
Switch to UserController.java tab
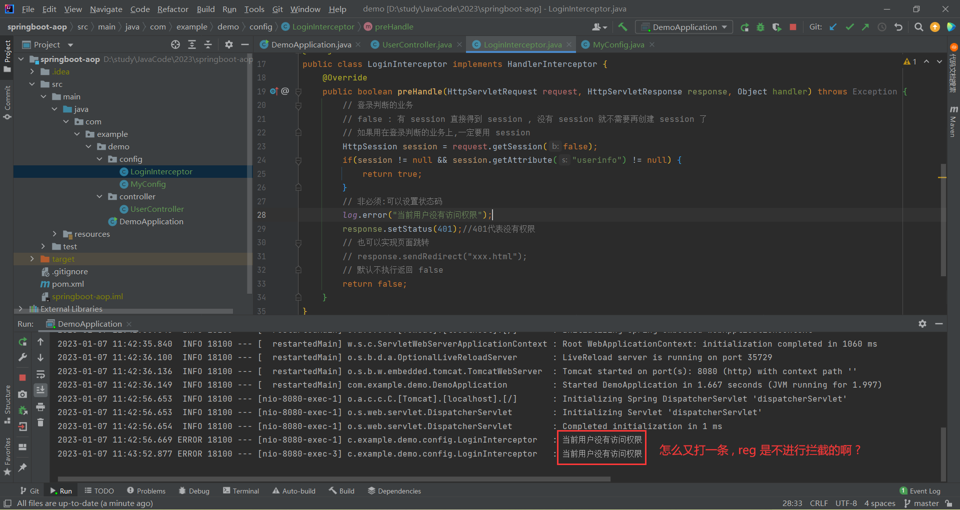coord(416,44)
